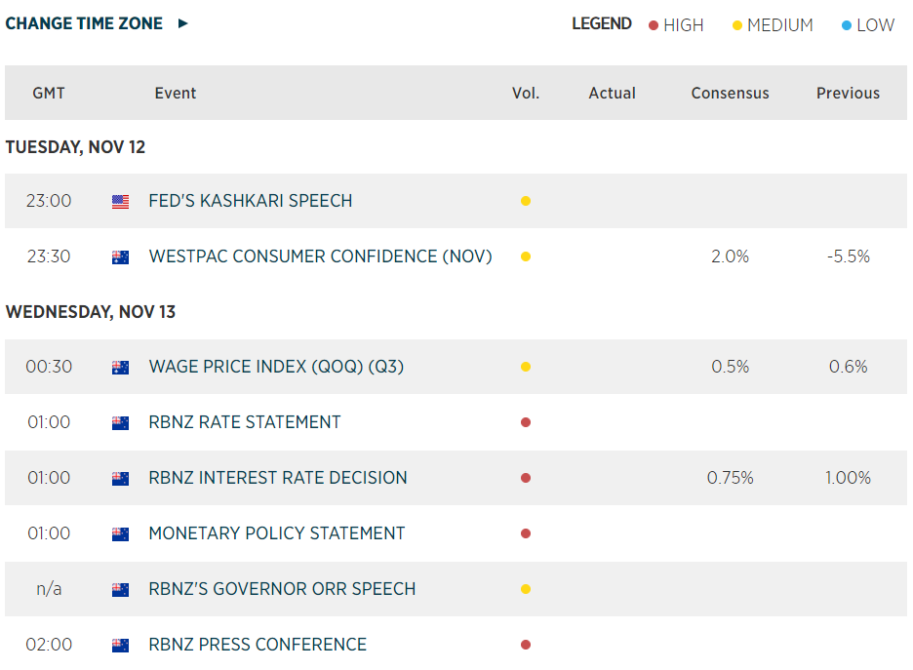Click the US flag beside Kashkari speech
913x670 pixels.
click(120, 202)
